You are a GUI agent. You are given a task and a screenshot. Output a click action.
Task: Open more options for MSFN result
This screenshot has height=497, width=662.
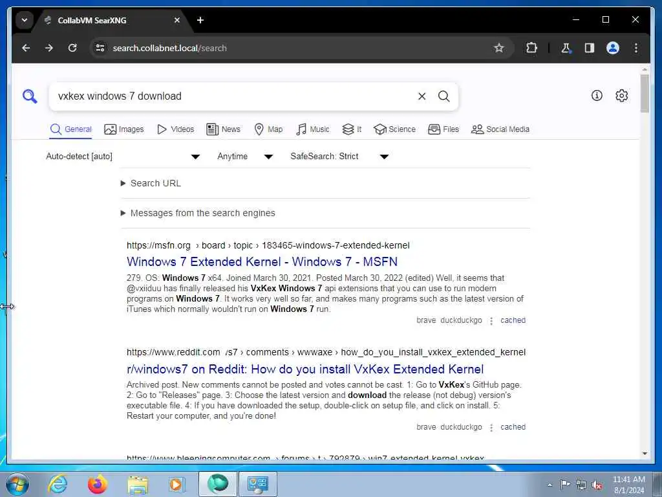tap(491, 321)
